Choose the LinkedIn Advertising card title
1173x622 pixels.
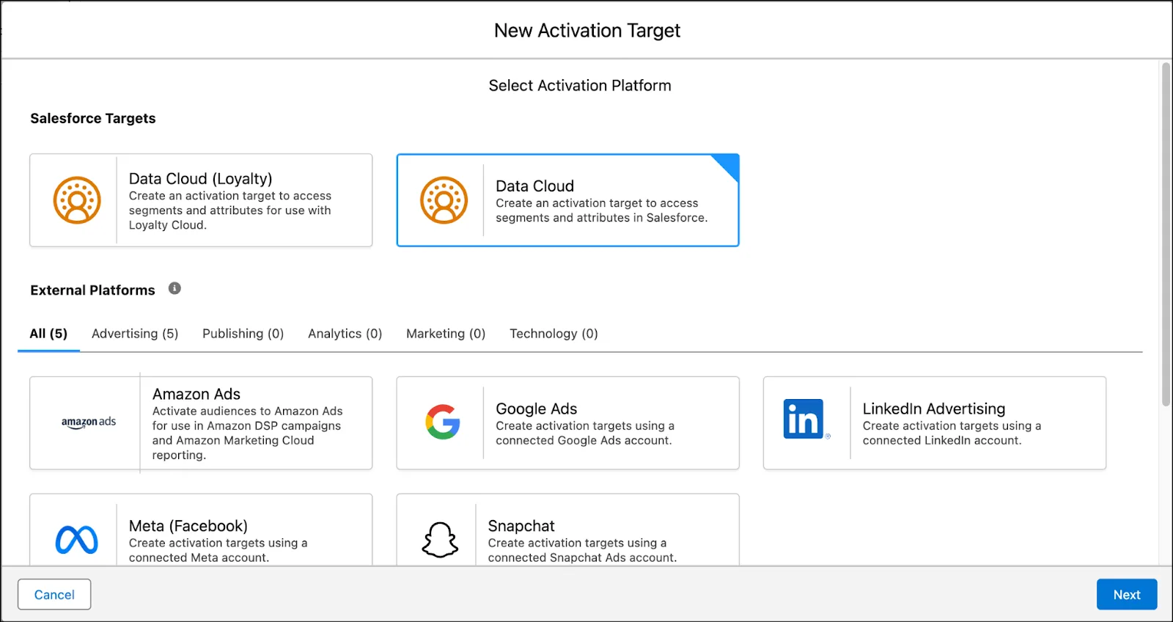[933, 409]
